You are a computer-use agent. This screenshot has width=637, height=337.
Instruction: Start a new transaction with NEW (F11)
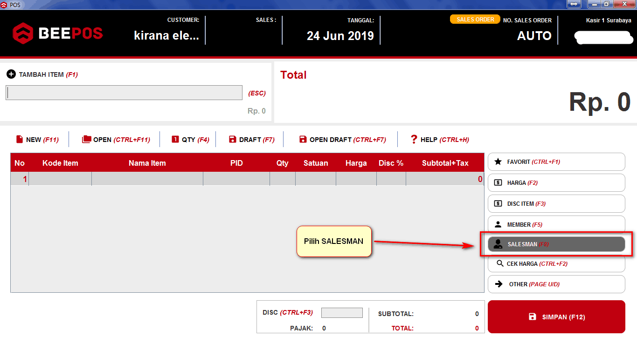coord(37,140)
